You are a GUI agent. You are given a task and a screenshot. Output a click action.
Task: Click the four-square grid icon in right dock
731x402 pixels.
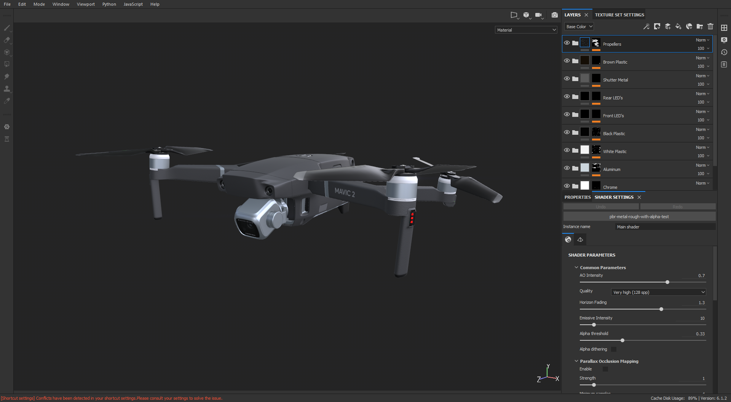point(724,28)
